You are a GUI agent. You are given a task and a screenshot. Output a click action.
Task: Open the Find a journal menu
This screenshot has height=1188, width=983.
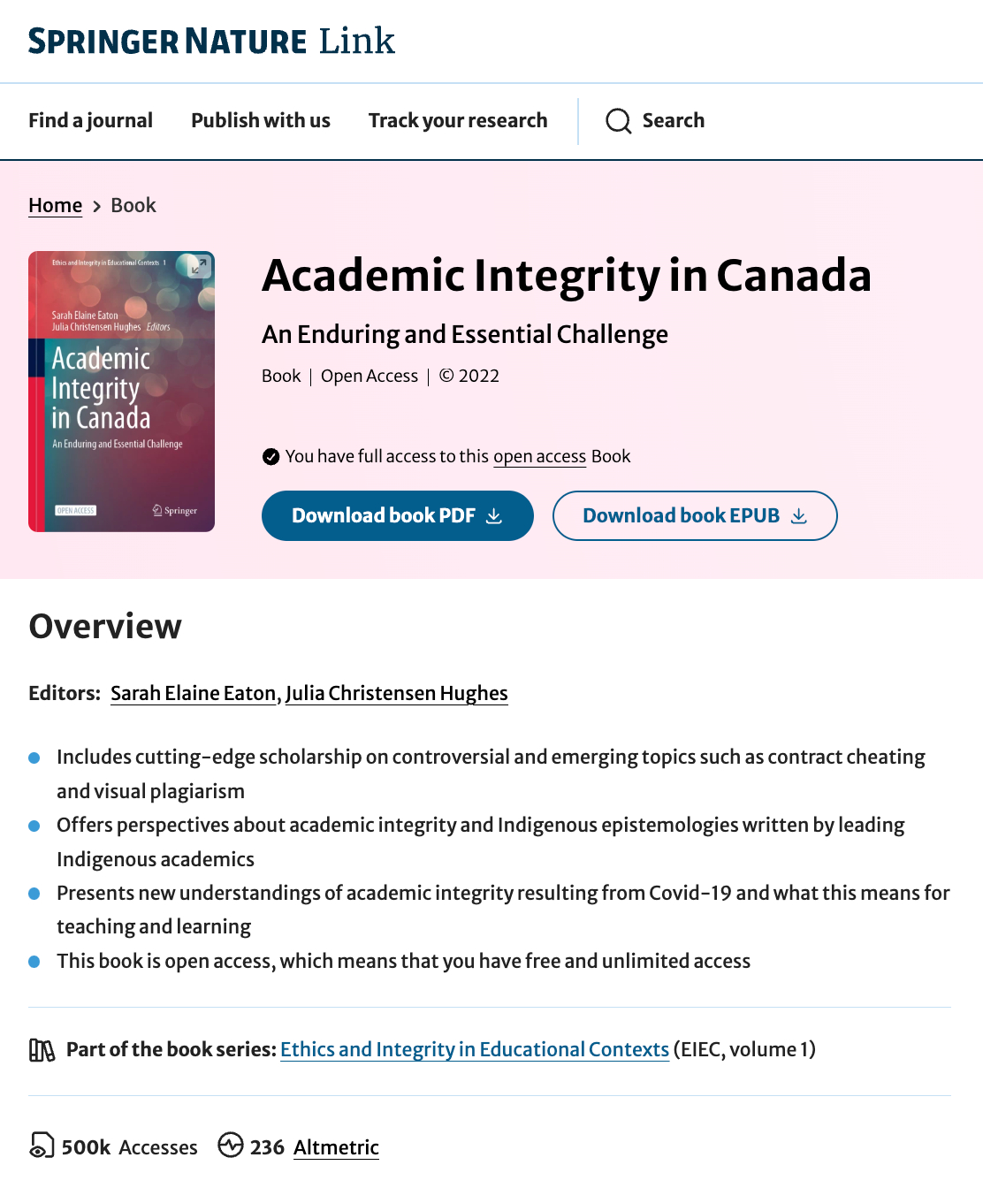click(x=90, y=121)
